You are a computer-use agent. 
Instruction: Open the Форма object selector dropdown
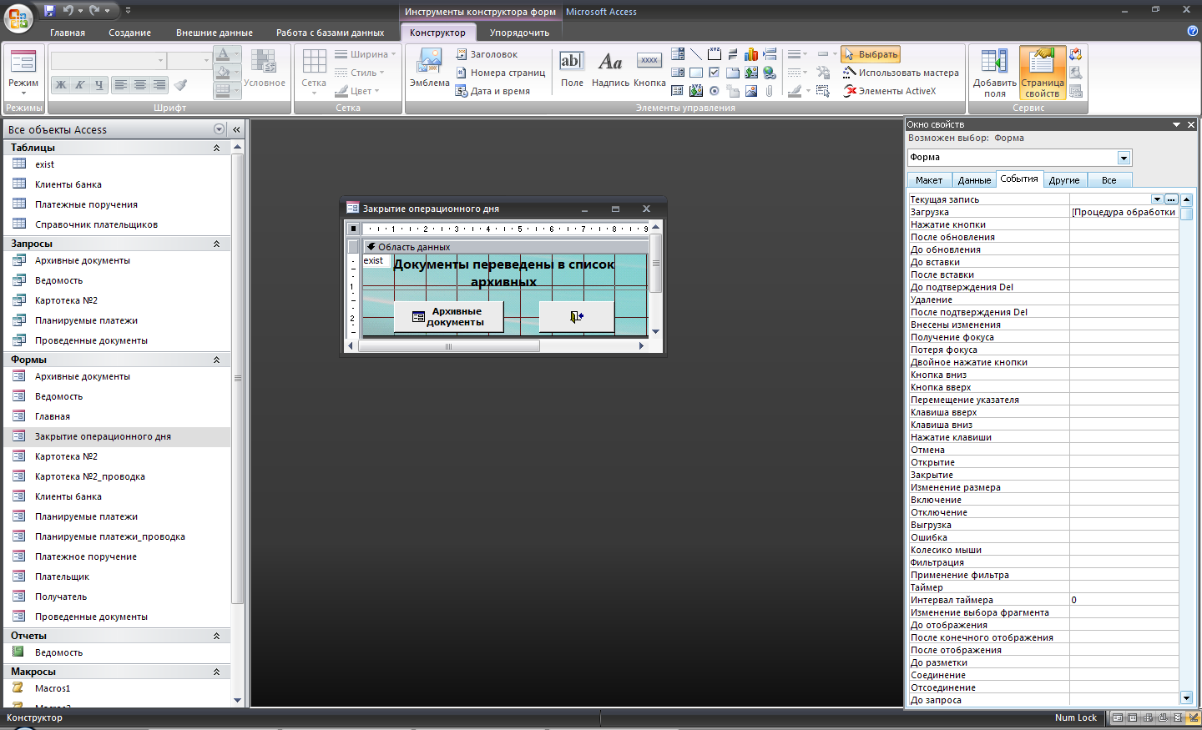(x=1124, y=158)
